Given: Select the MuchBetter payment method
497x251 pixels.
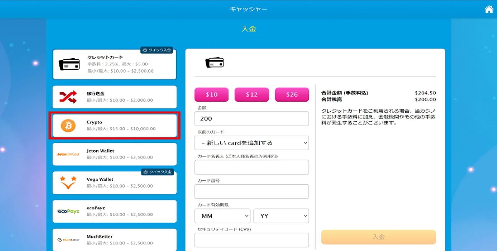Looking at the screenshot, I should 114,240.
